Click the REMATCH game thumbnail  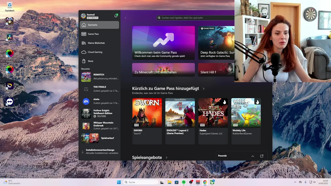86,77
